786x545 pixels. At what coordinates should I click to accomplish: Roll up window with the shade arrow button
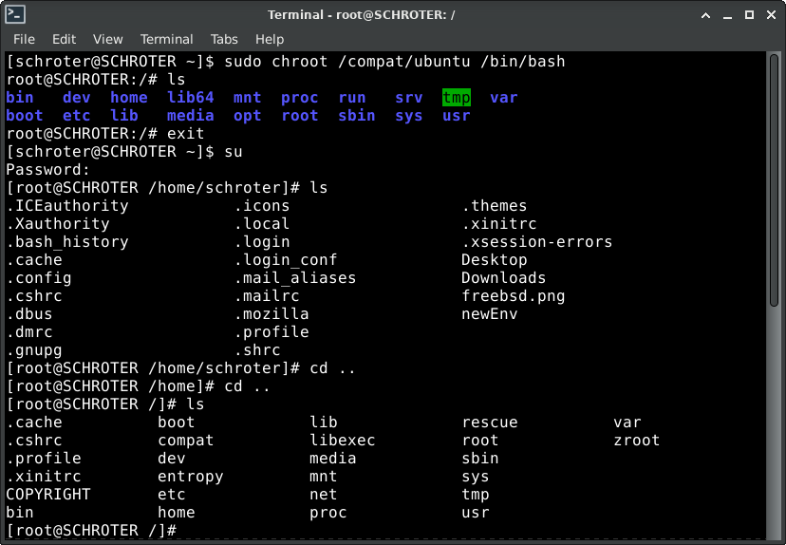(705, 14)
